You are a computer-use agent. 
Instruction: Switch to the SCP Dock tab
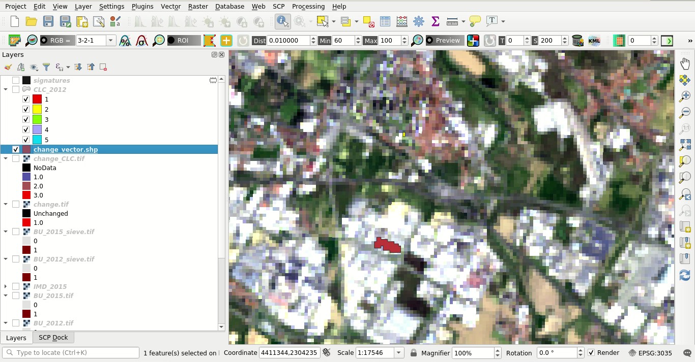click(53, 338)
